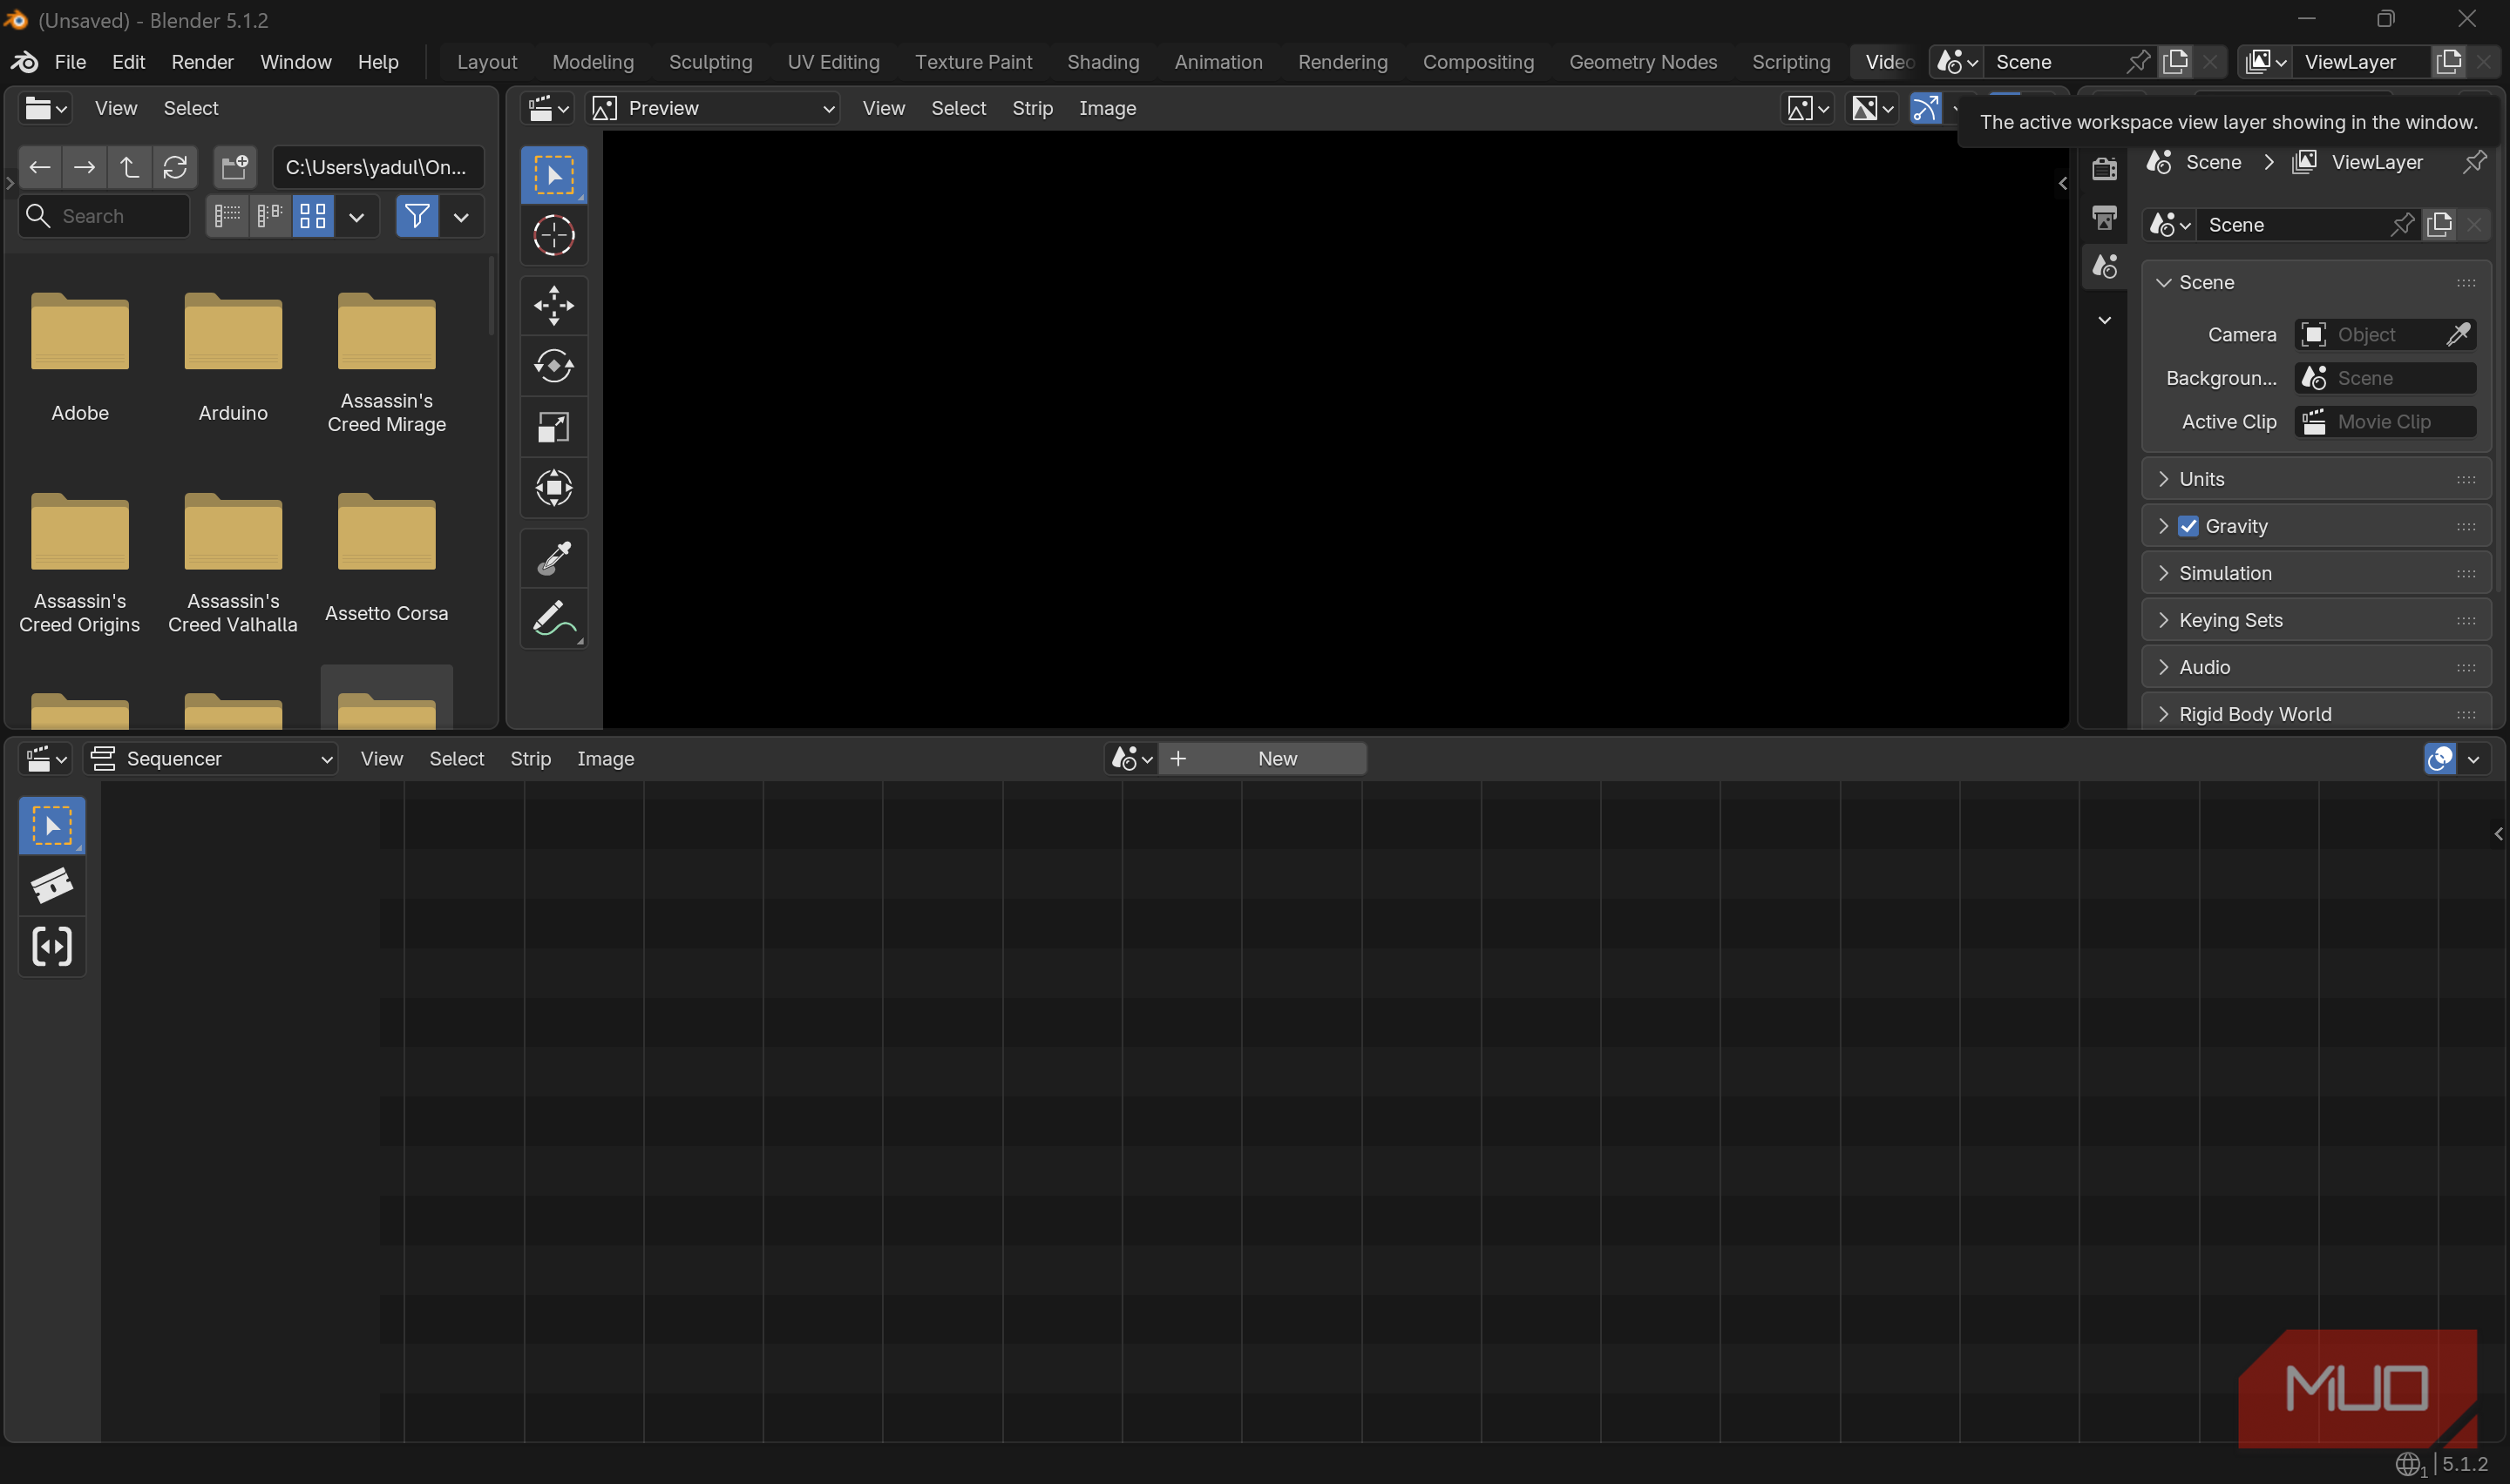Go to parent directory in file browser

130,167
